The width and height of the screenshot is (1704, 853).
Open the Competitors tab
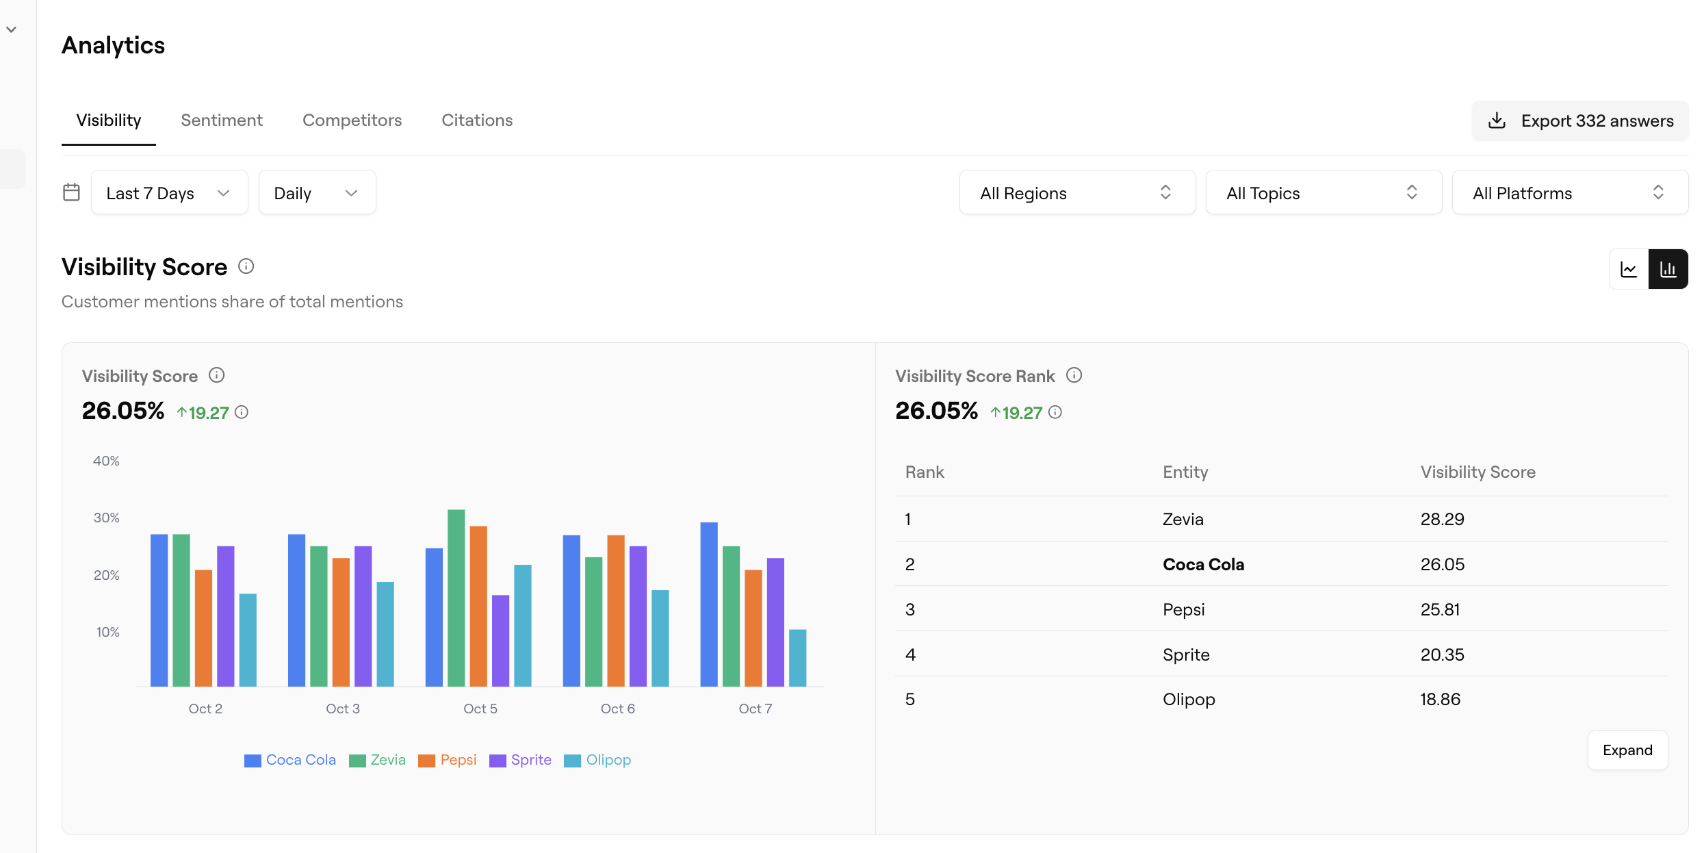pyautogui.click(x=352, y=120)
